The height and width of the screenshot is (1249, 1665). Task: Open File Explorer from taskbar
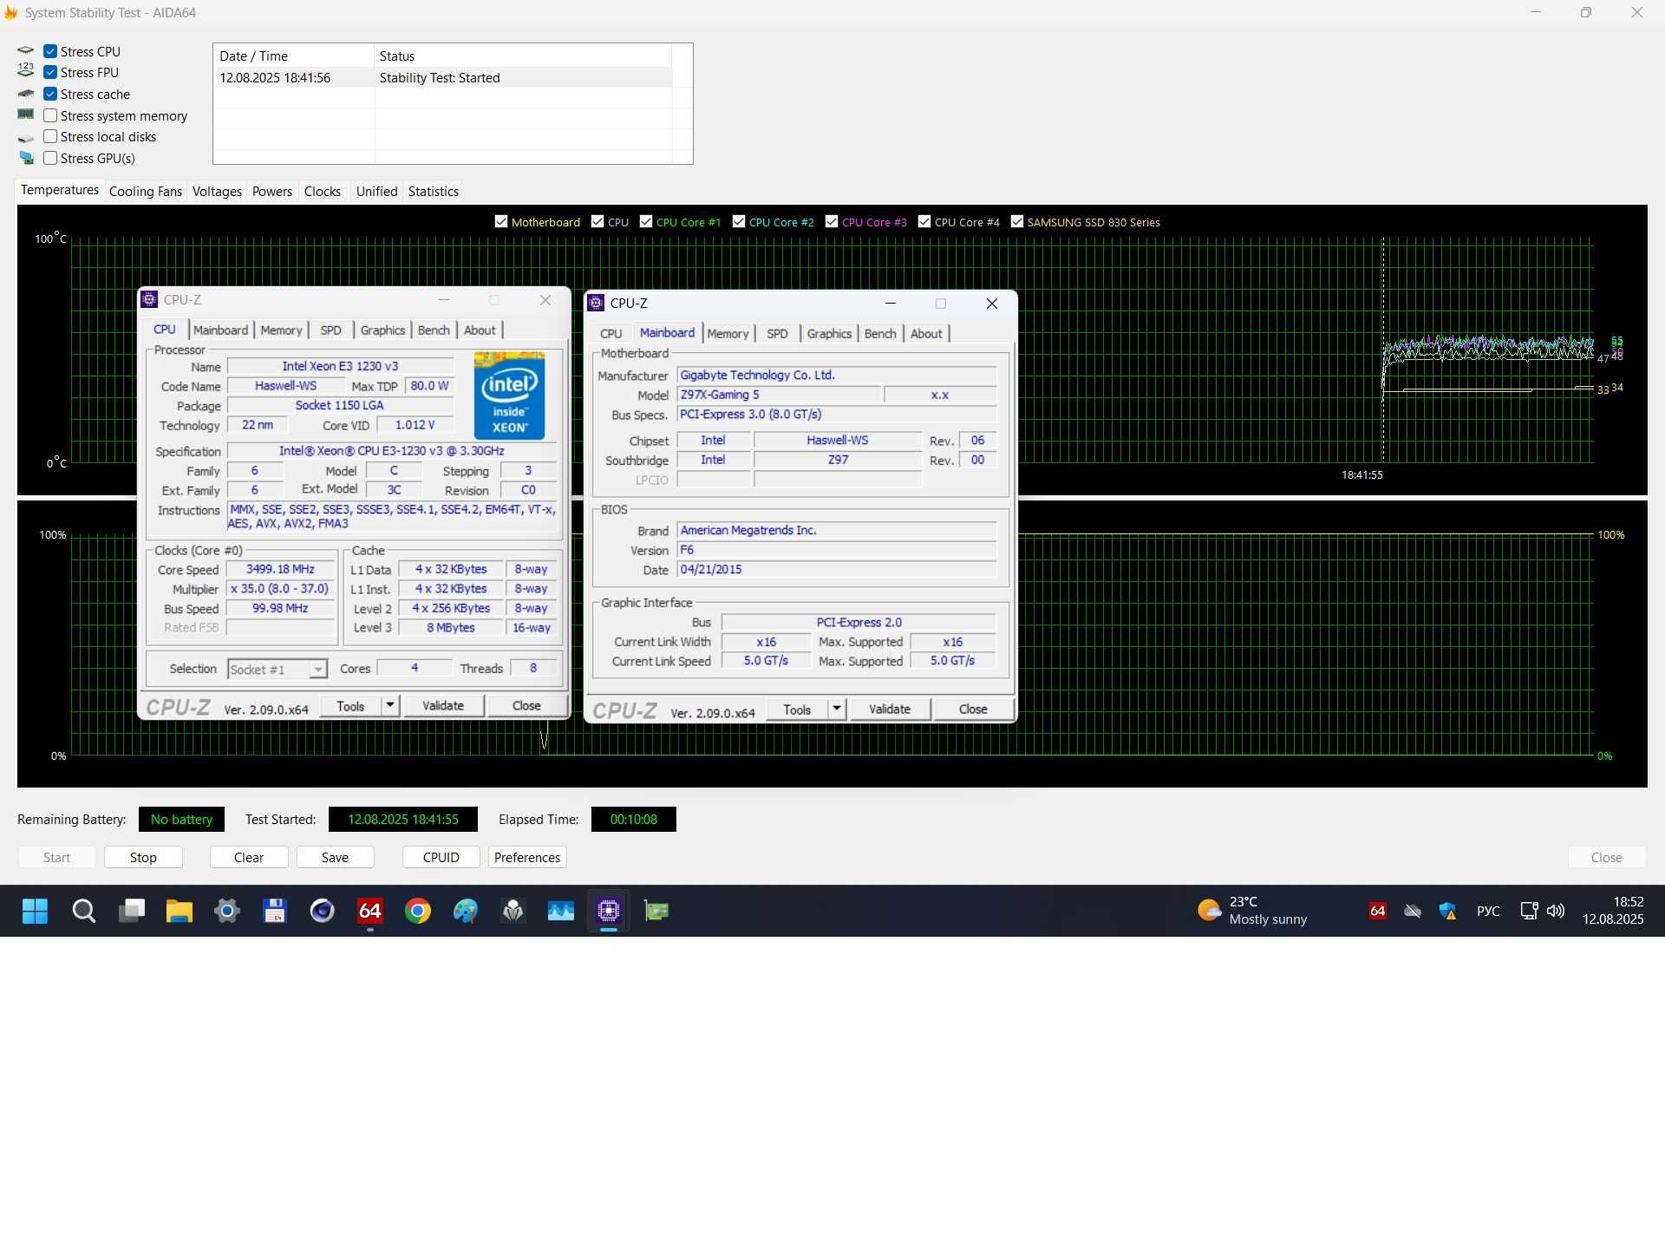tap(180, 911)
